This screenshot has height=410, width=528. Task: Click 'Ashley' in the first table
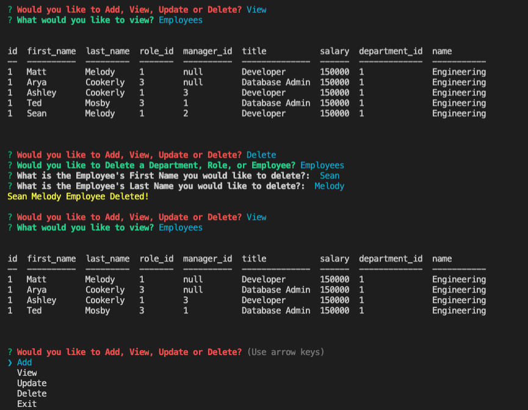click(42, 93)
